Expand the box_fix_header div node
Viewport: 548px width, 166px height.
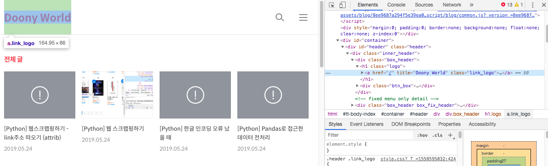coord(353,106)
